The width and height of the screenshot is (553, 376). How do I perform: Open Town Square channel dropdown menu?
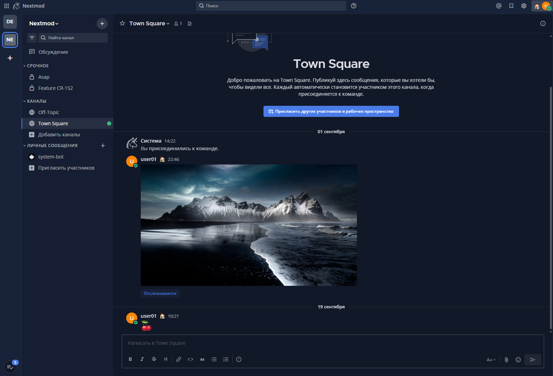(149, 24)
